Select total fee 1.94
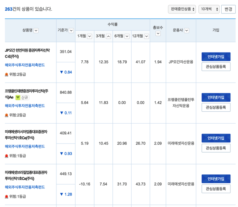The height and width of the screenshot is (207, 238). pos(158,62)
